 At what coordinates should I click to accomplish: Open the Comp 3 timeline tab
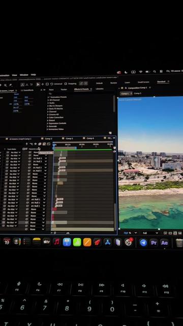point(48,139)
